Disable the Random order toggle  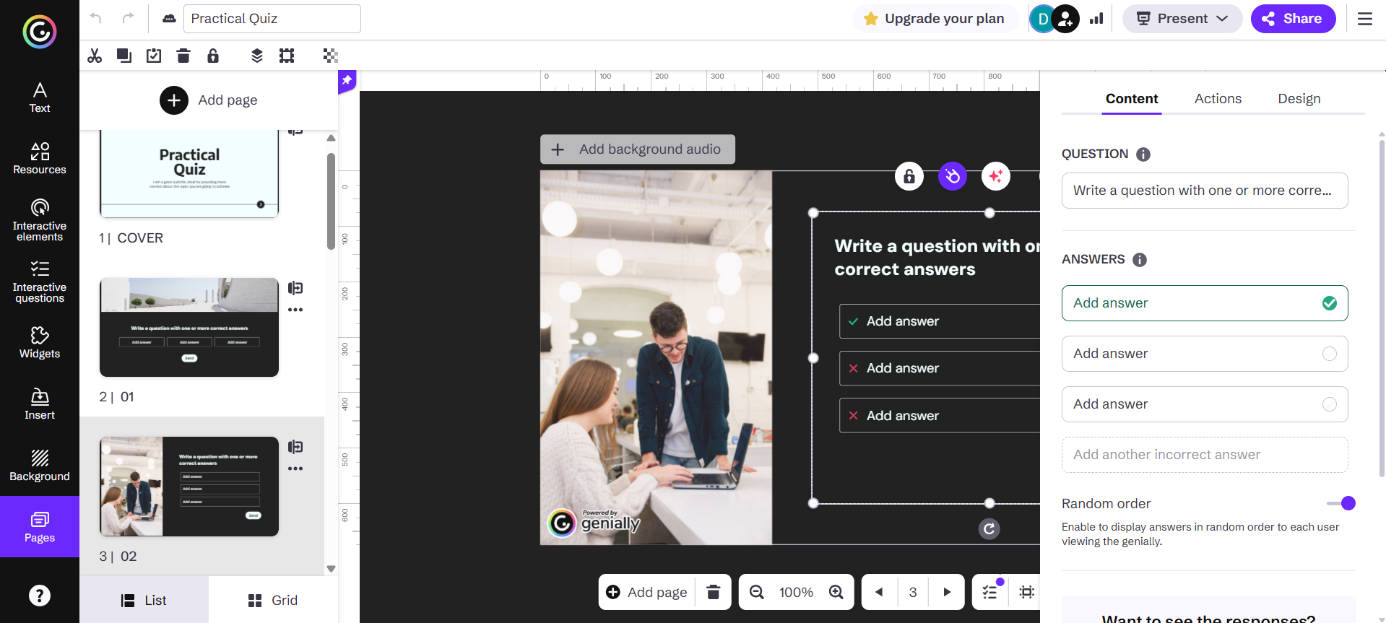point(1341,503)
